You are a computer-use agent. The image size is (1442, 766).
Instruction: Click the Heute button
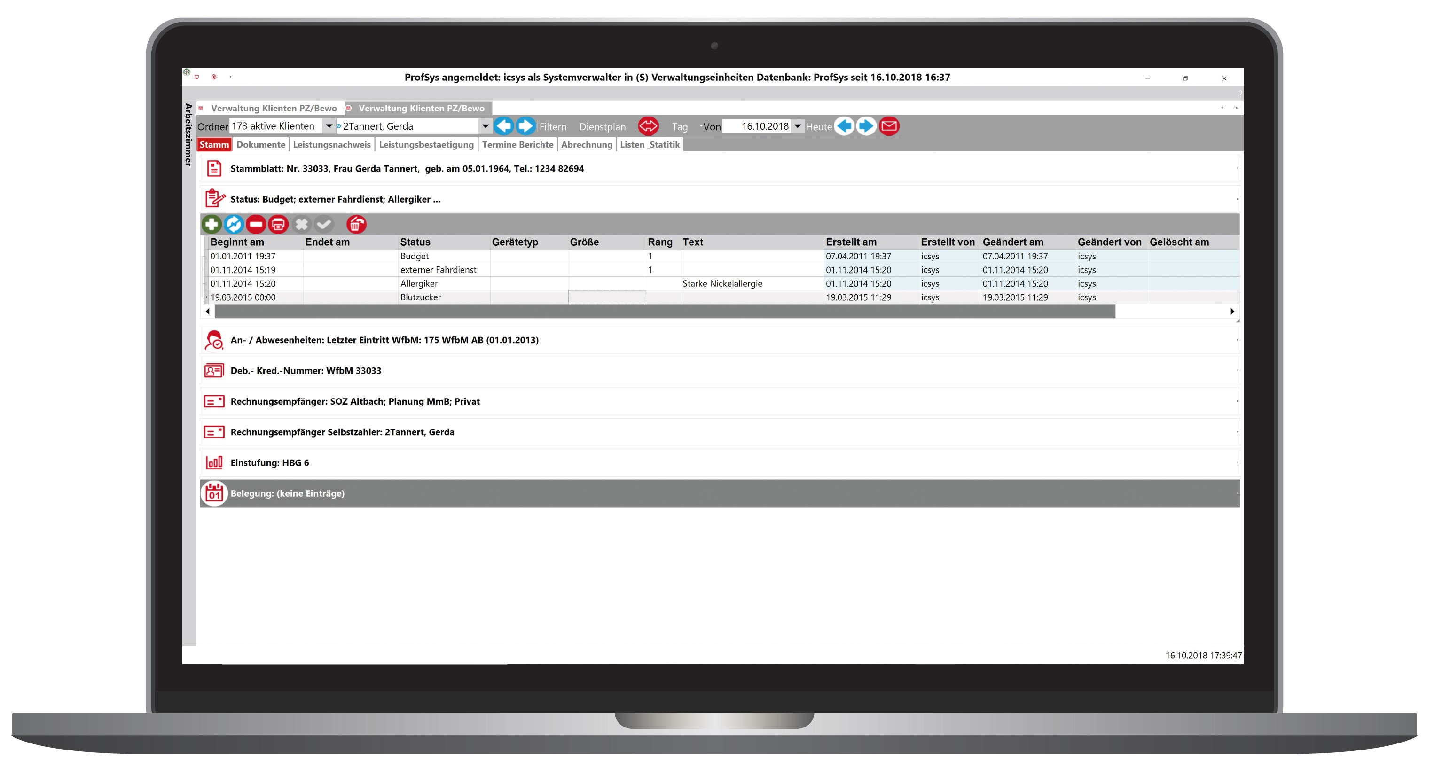click(x=819, y=127)
